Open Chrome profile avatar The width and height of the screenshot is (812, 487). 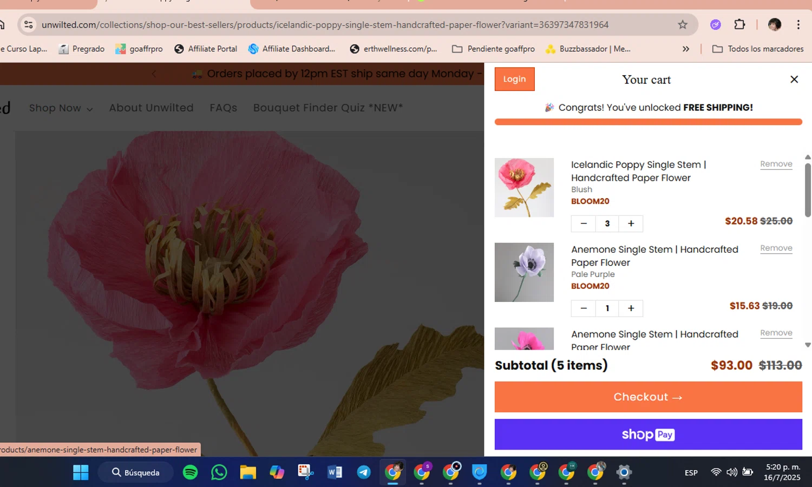click(775, 24)
